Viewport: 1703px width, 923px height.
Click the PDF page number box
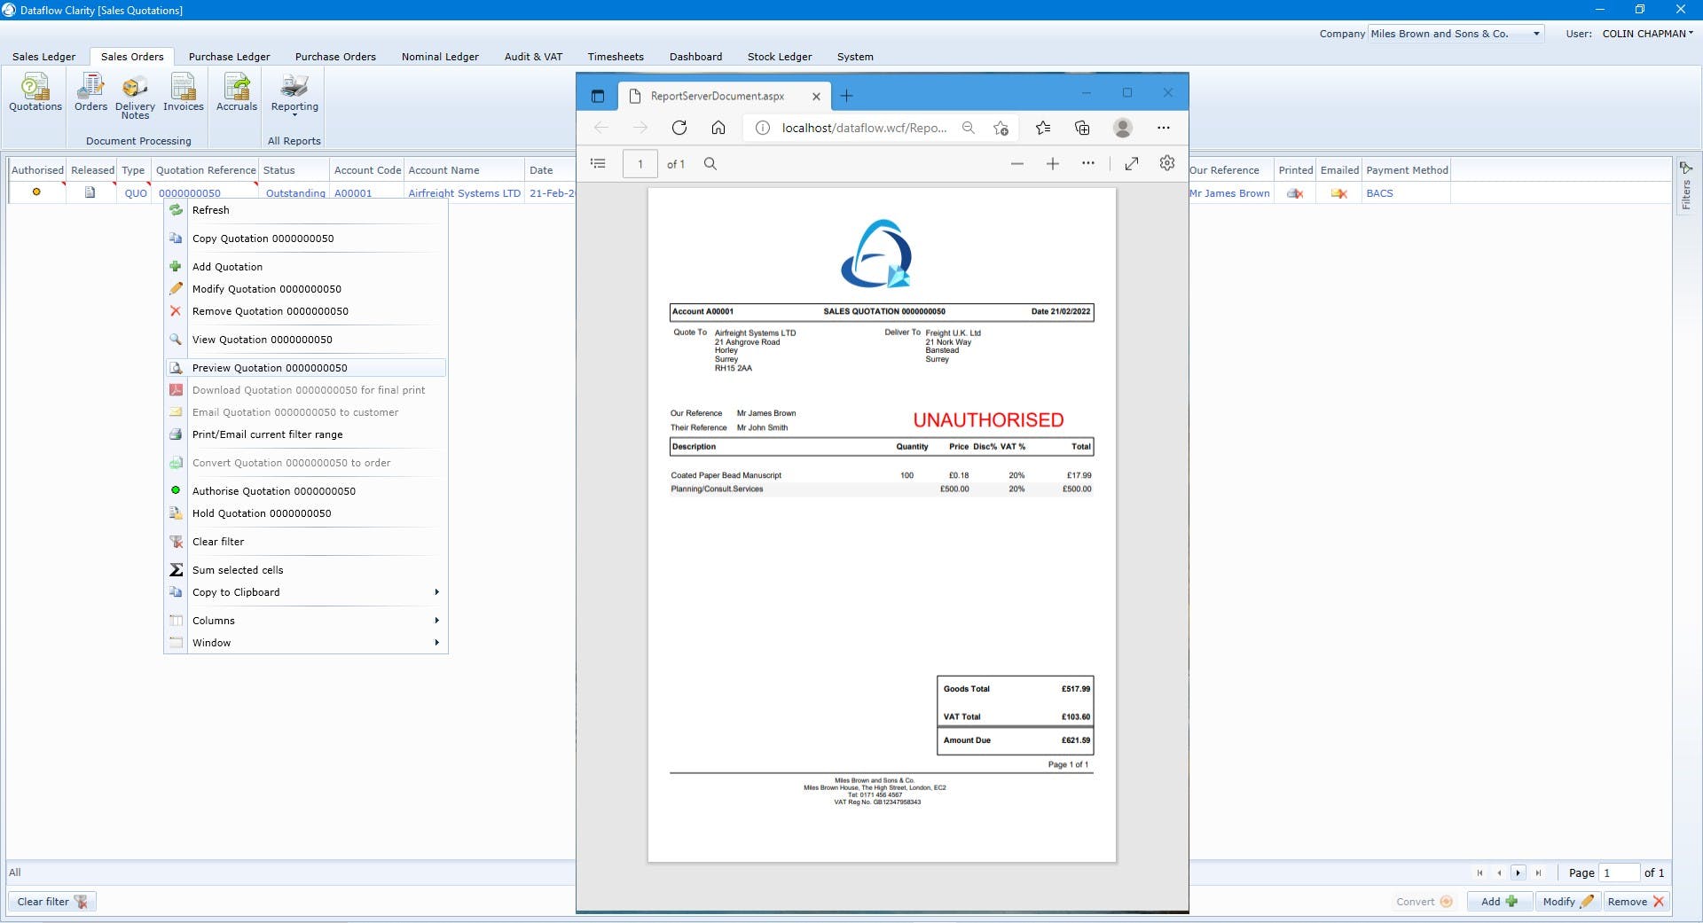pyautogui.click(x=640, y=163)
